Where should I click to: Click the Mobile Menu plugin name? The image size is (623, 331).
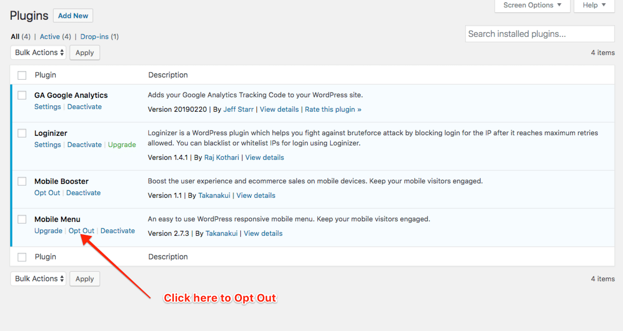[x=57, y=219]
